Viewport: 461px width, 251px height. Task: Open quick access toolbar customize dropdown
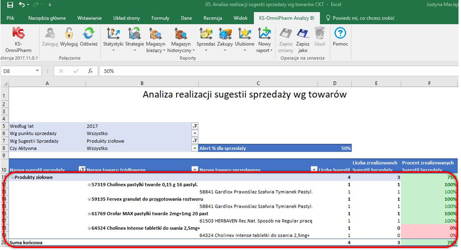(x=49, y=5)
